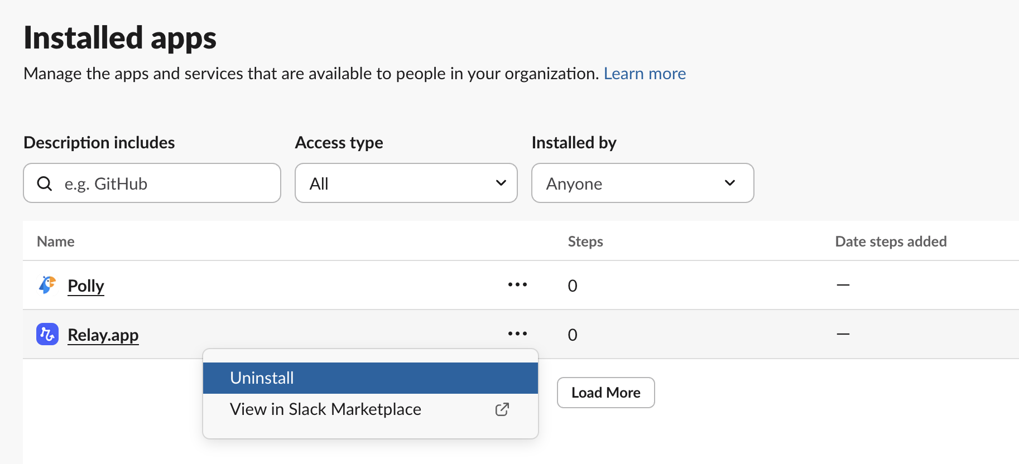
Task: Click the search magnifier icon
Action: [45, 183]
